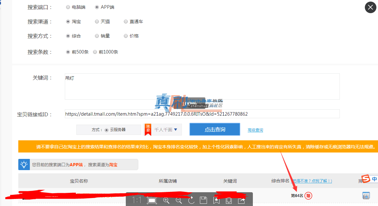Click the ranking snapshot camera icon
The width and height of the screenshot is (378, 206).
pyautogui.click(x=366, y=195)
